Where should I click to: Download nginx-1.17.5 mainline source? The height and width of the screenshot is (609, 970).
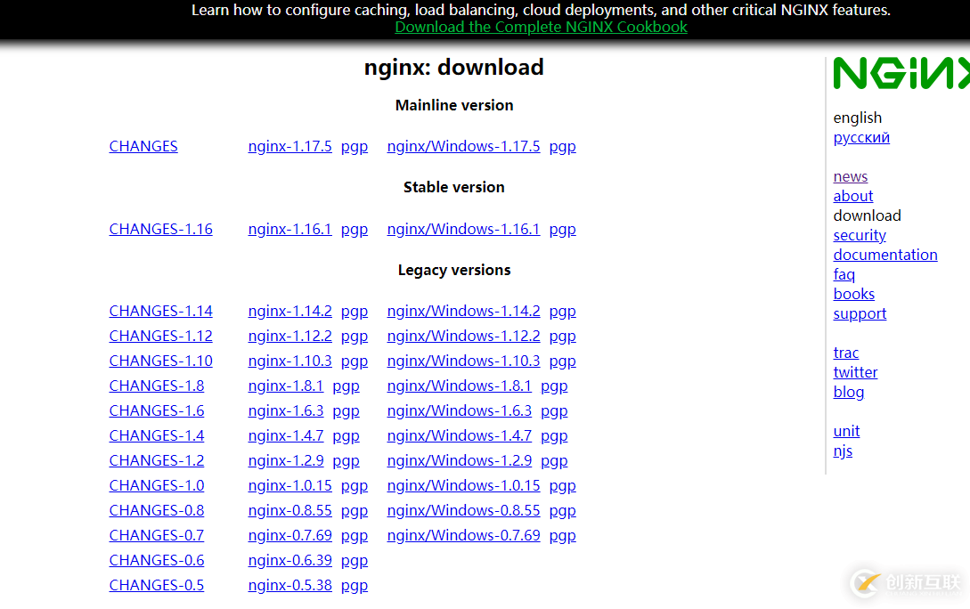(x=289, y=146)
